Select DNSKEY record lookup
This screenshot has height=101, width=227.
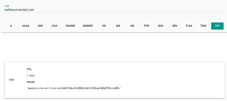[x=88, y=26]
